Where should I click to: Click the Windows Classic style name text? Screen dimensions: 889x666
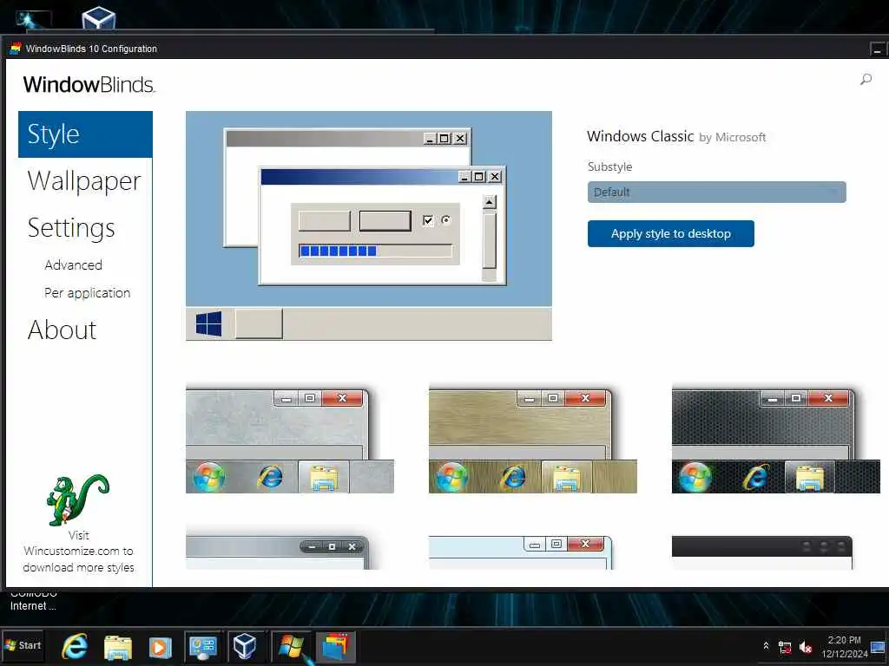tap(640, 136)
